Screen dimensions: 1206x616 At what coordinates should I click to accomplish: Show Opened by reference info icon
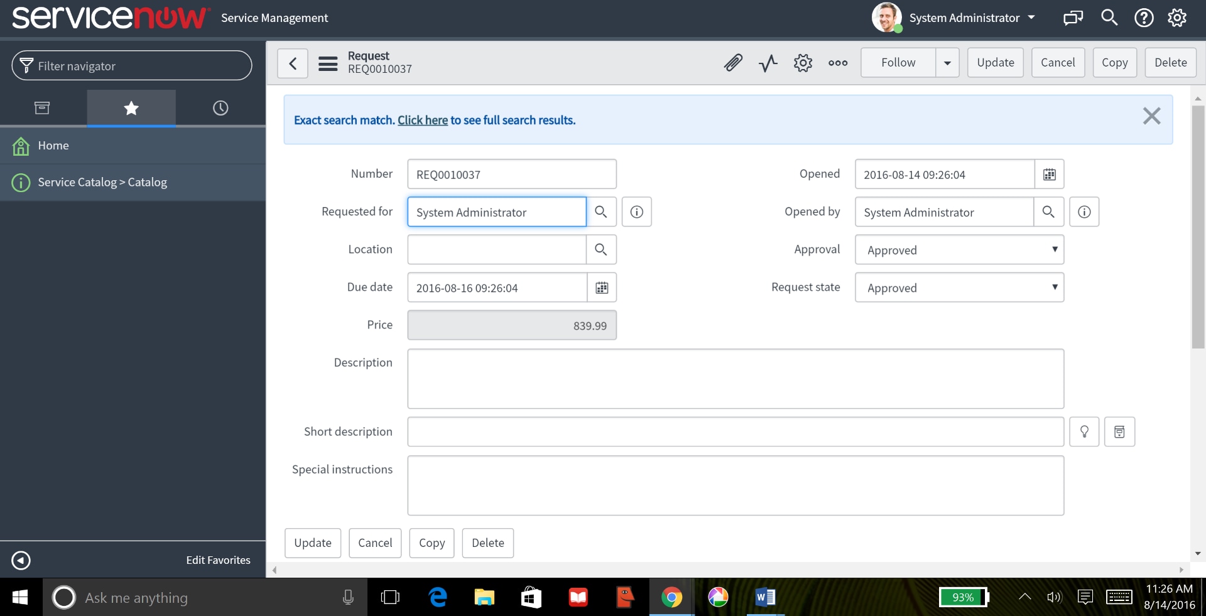pos(1084,212)
